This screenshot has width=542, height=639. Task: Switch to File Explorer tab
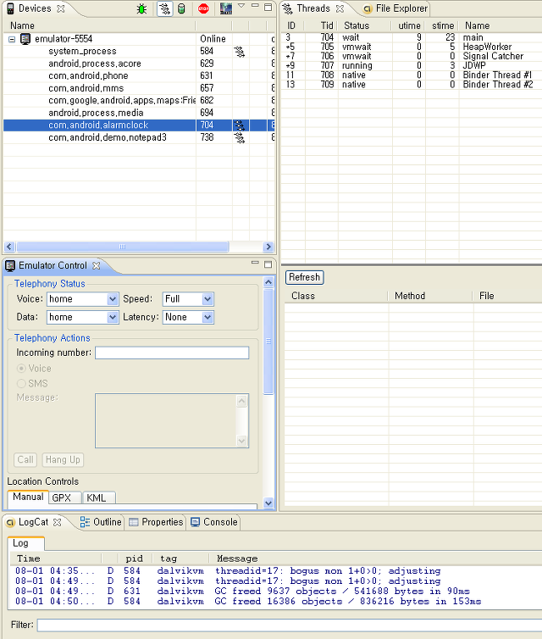(x=395, y=8)
